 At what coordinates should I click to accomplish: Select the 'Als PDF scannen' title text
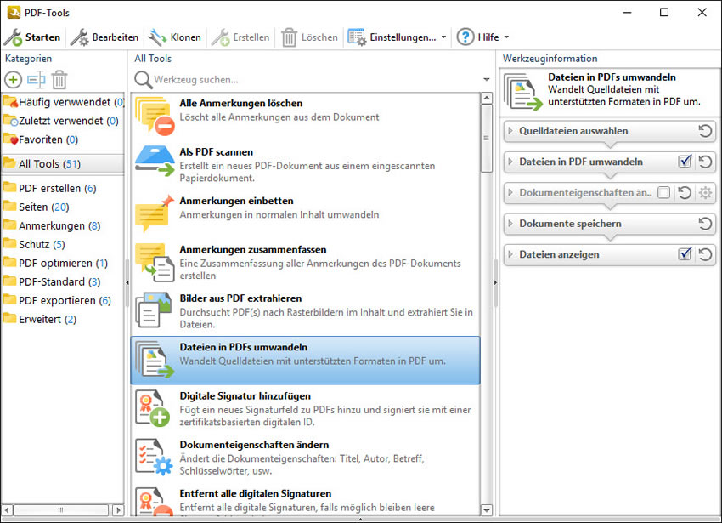point(216,151)
